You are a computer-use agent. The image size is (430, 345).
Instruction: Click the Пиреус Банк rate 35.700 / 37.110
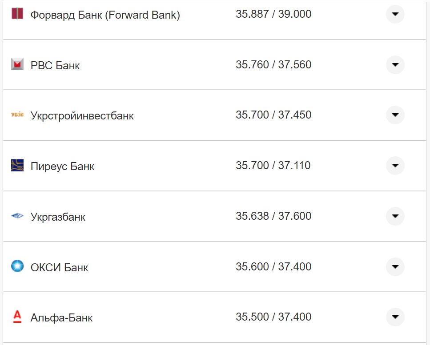(273, 166)
